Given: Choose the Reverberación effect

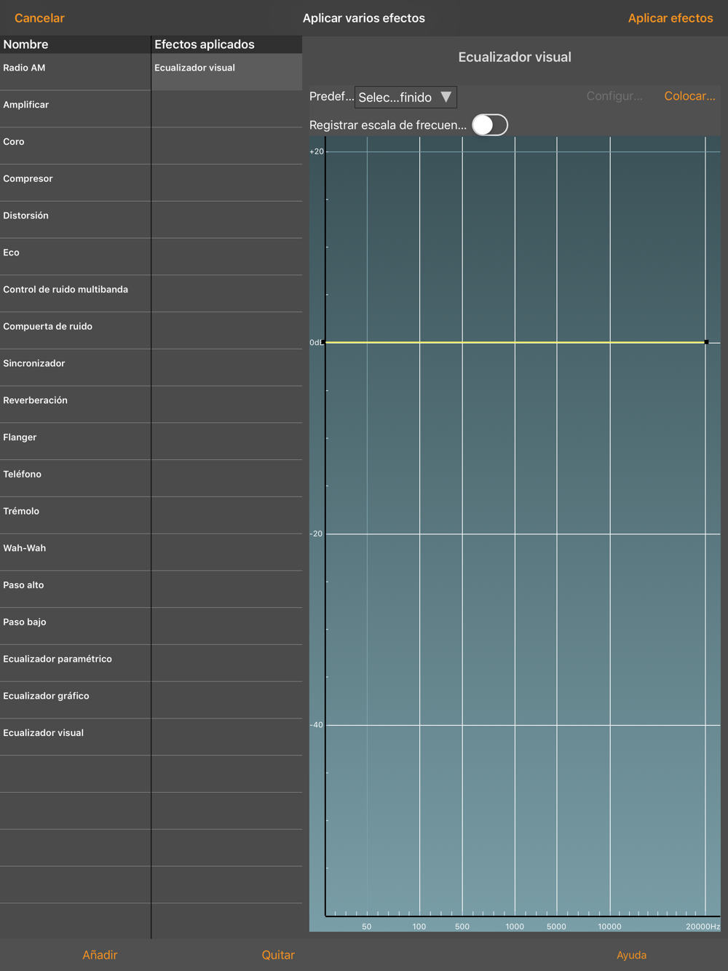Looking at the screenshot, I should pos(75,405).
